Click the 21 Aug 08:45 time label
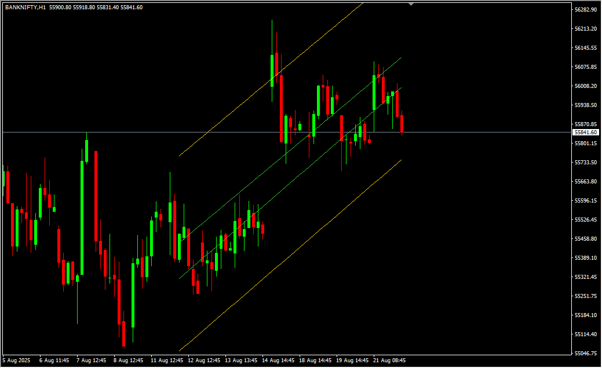 (389, 360)
